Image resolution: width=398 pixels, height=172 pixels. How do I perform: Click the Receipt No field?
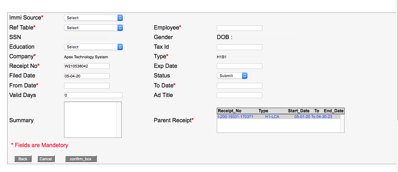[87, 66]
